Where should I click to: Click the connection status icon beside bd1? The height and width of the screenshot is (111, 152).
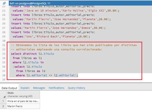click(4, 3)
